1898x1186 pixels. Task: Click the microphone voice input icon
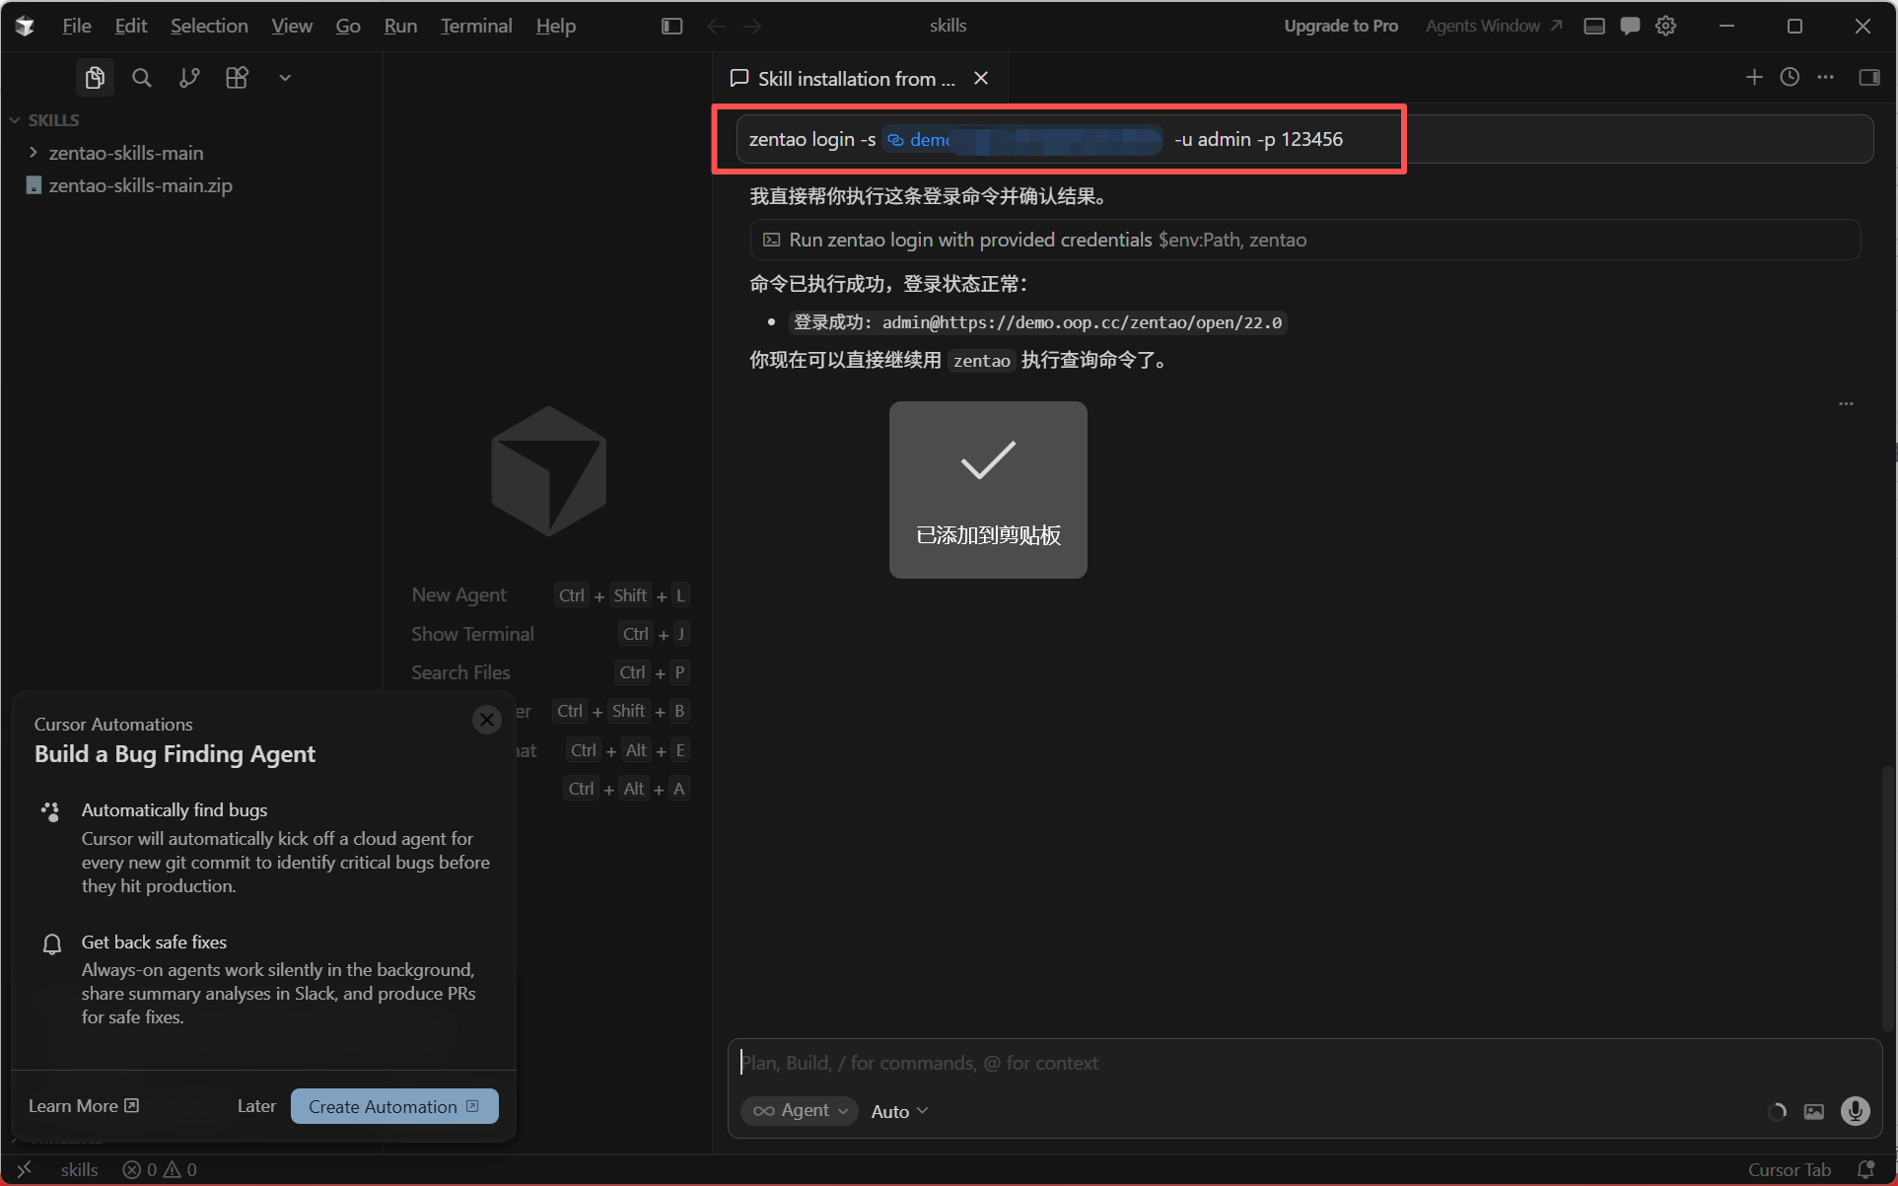[x=1855, y=1111]
